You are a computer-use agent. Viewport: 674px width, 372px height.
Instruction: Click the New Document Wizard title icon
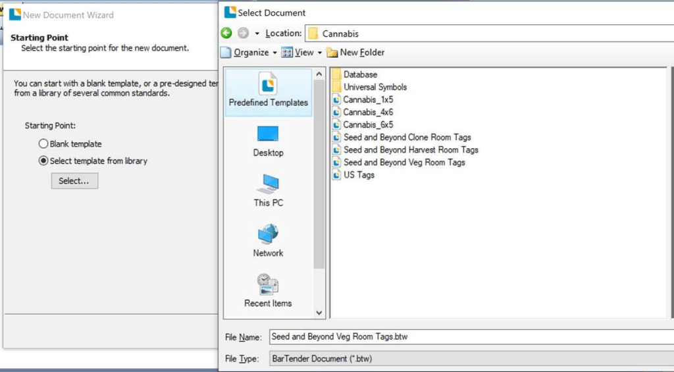15,14
